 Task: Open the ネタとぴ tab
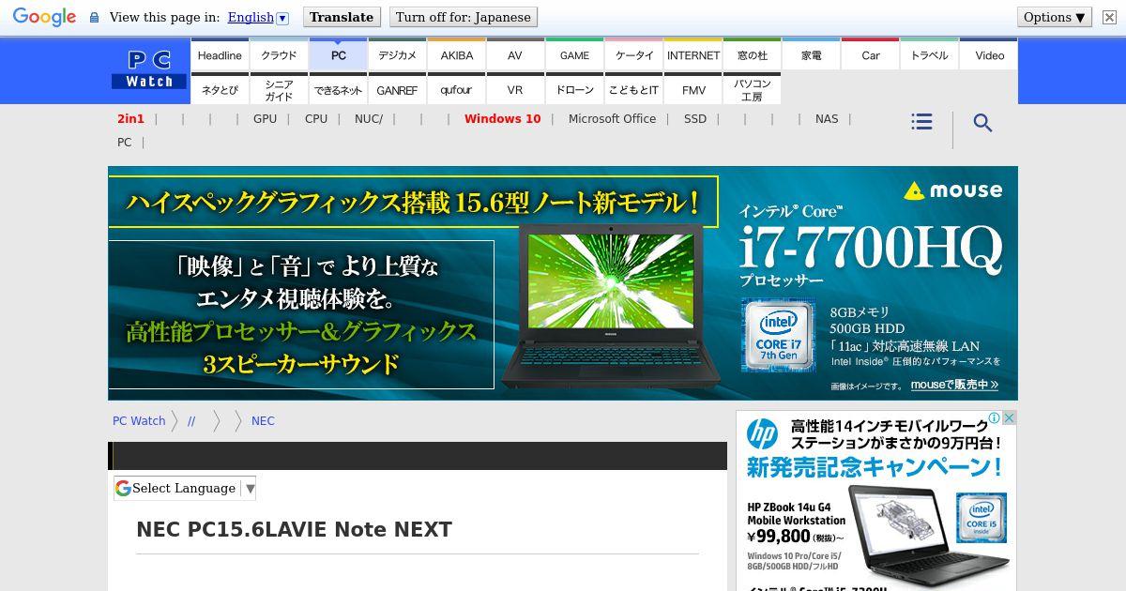(x=220, y=89)
